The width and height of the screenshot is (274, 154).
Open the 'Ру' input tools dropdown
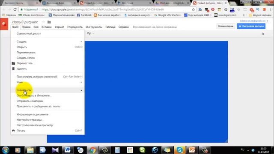tap(90, 33)
